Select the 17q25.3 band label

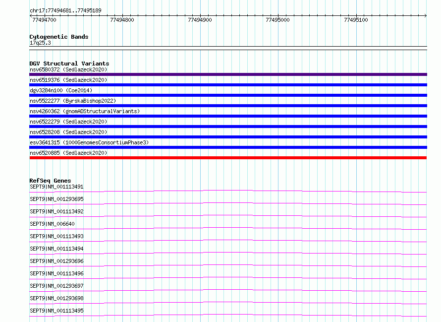(40, 43)
